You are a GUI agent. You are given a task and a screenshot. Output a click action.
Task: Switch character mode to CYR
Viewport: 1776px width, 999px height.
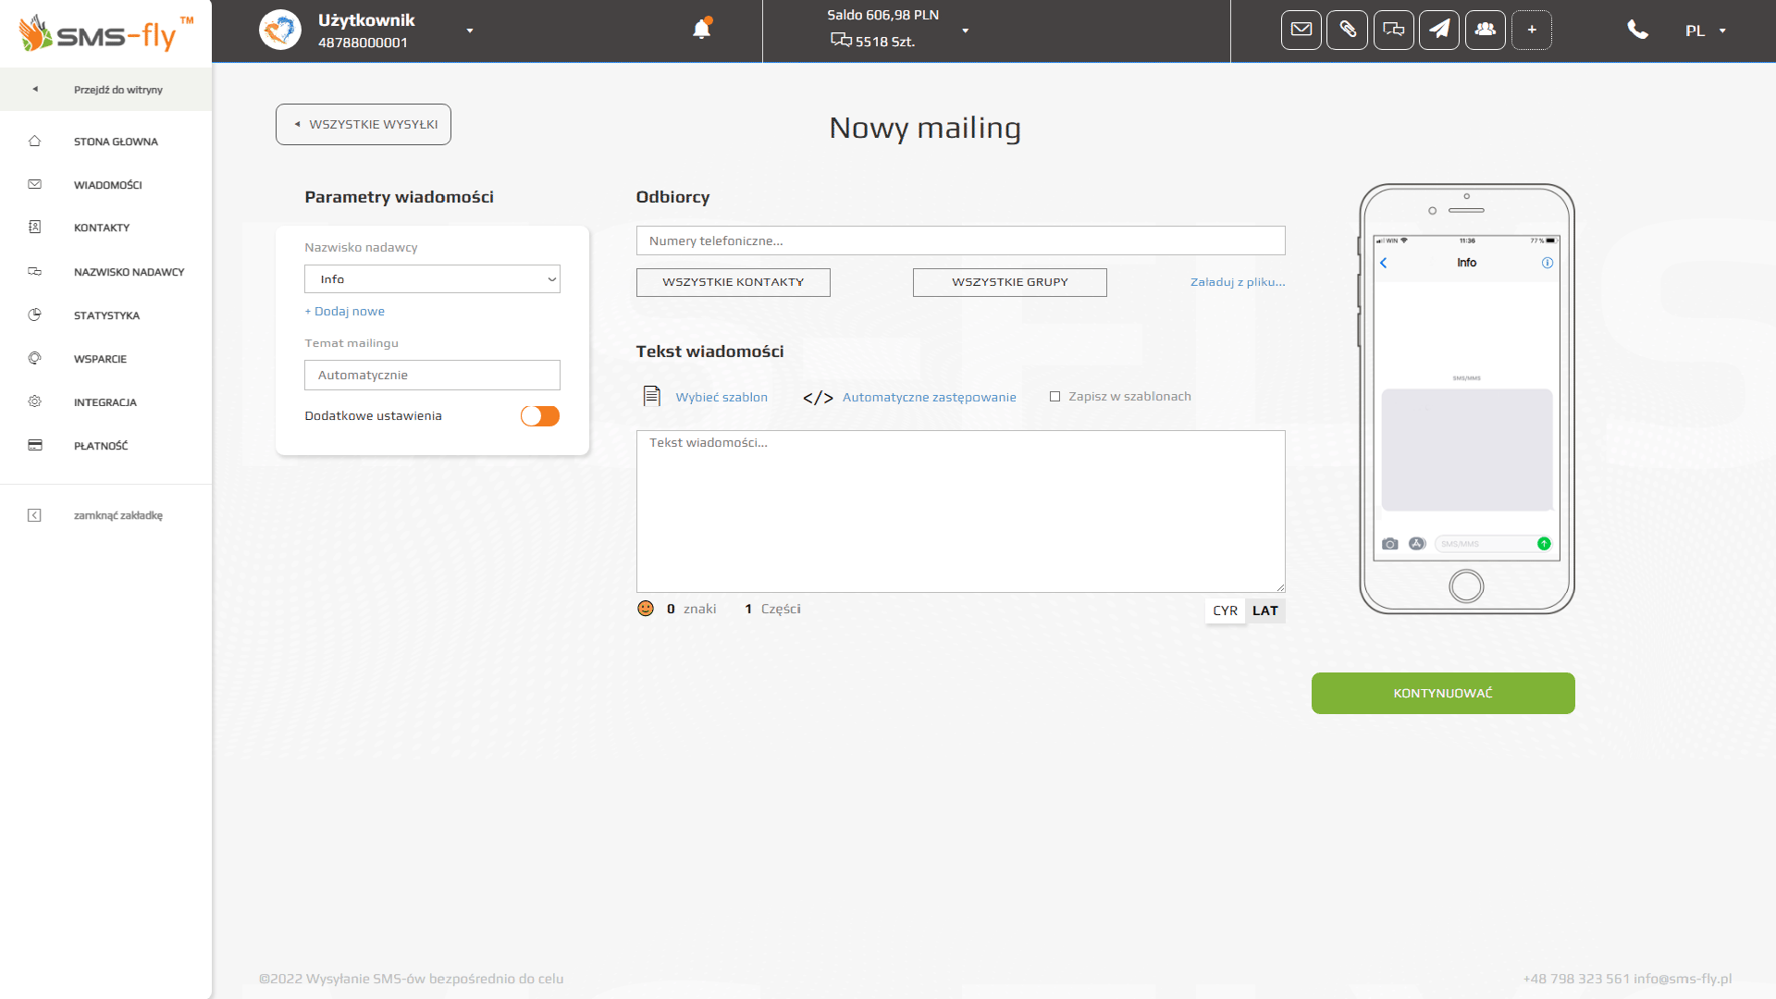pos(1225,610)
